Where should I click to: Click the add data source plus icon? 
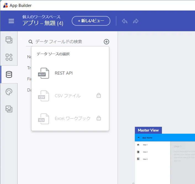[x=106, y=42]
